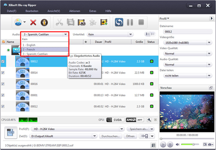Open the Ansicht(V) menu
Screen dimensions: 216x150
54,11
